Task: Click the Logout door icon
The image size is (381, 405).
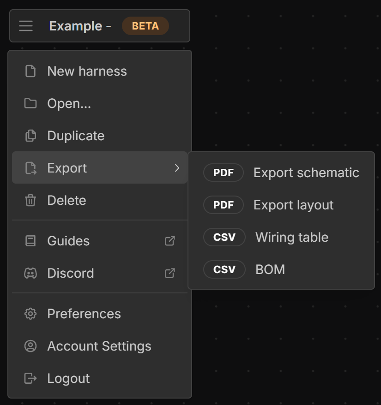Action: [x=30, y=378]
